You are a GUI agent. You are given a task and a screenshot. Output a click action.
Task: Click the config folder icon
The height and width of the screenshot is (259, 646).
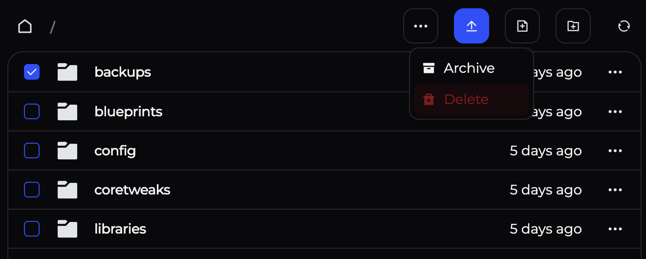click(x=67, y=151)
